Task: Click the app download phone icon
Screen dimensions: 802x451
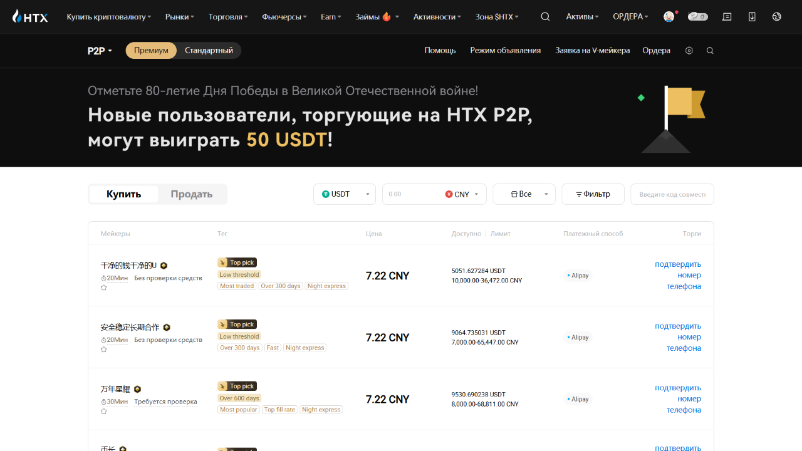Action: point(752,17)
